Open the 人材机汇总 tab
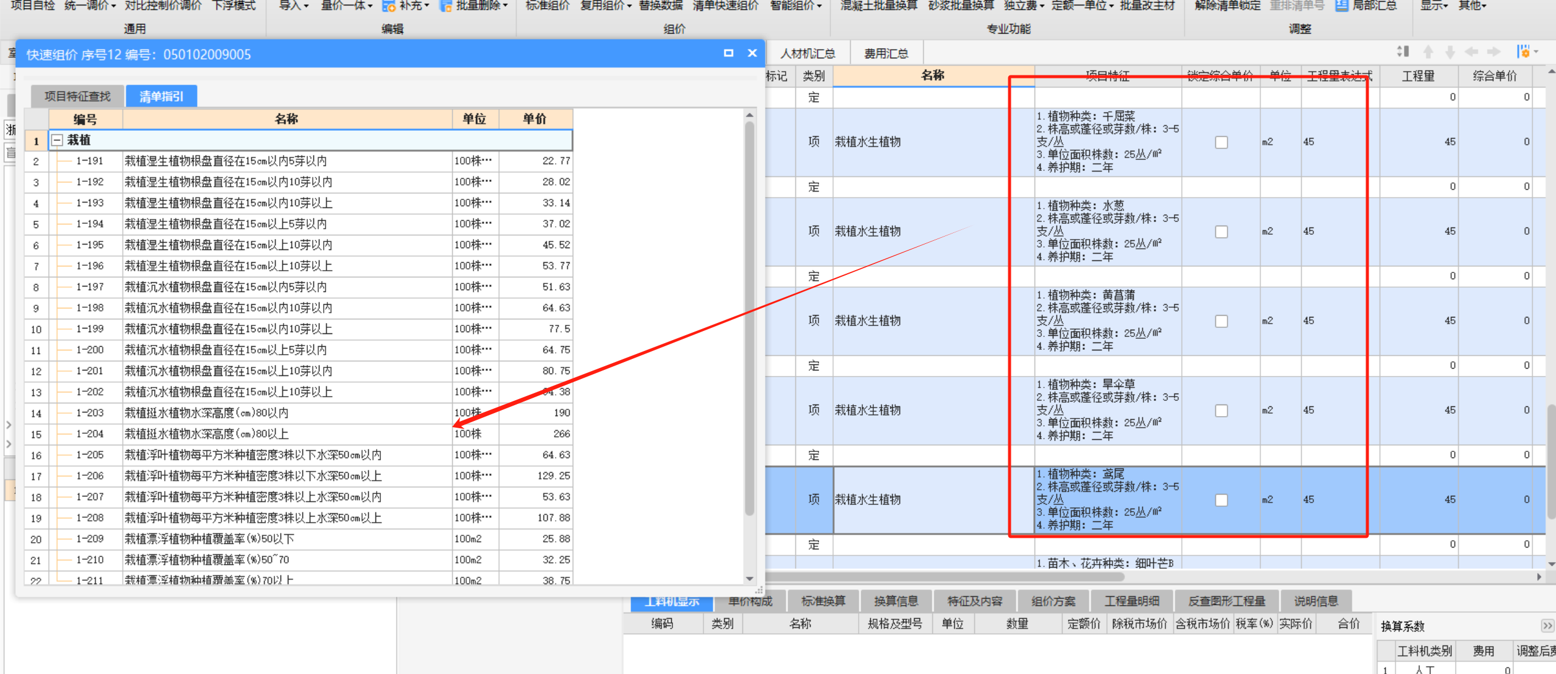1556x674 pixels. (808, 54)
